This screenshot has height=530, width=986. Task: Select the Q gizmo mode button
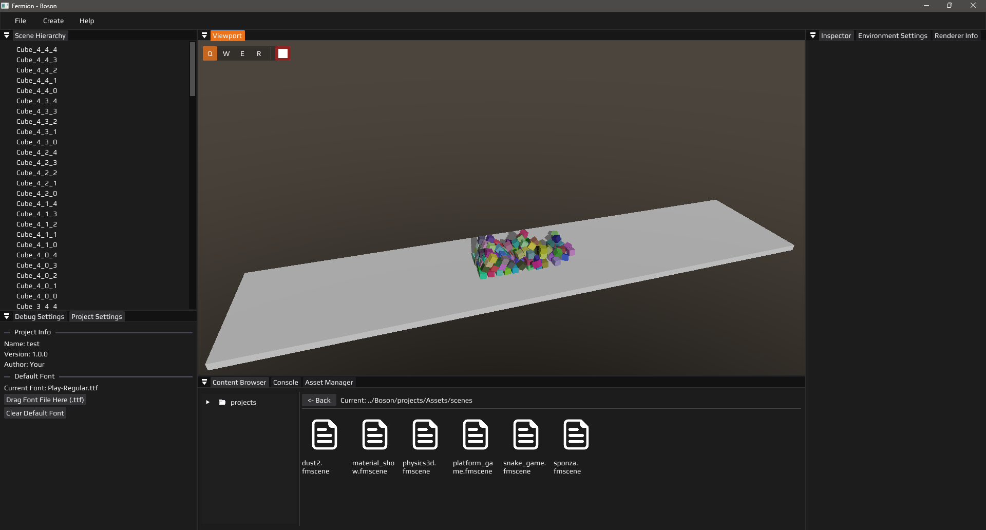[210, 53]
